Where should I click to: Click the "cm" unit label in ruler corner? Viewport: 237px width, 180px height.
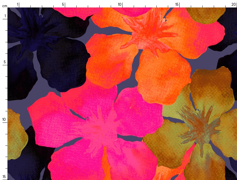4,6
